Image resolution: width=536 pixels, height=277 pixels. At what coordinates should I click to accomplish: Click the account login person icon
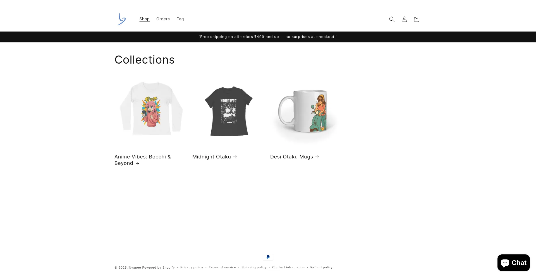click(x=404, y=19)
